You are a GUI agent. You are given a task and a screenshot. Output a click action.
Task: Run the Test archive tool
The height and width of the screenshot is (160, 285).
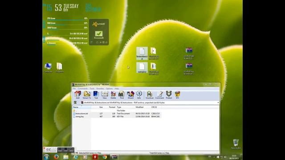pos(96,95)
